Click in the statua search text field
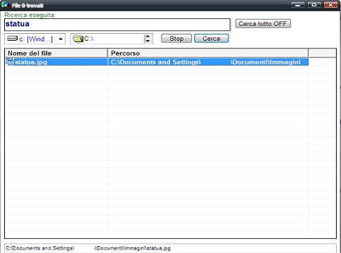 [x=117, y=25]
